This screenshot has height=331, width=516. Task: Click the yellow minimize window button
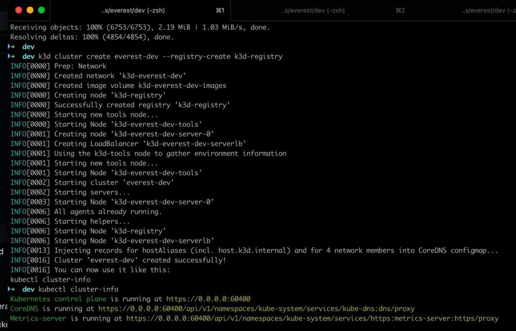pyautogui.click(x=30, y=10)
